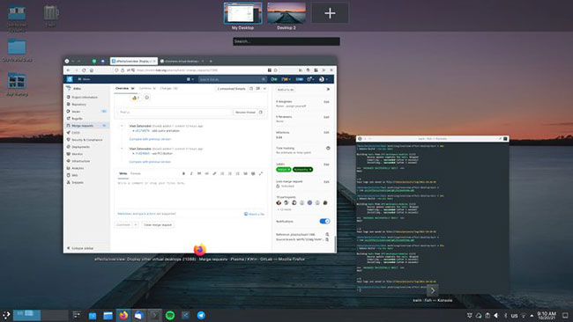The height and width of the screenshot is (322, 573).
Task: Open the Comment button dropdown arrow
Action: coord(136,224)
